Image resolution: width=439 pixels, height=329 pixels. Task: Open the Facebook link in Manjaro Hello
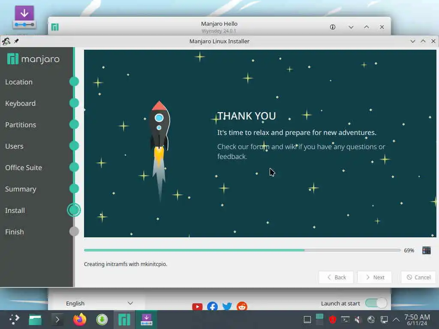tap(213, 306)
